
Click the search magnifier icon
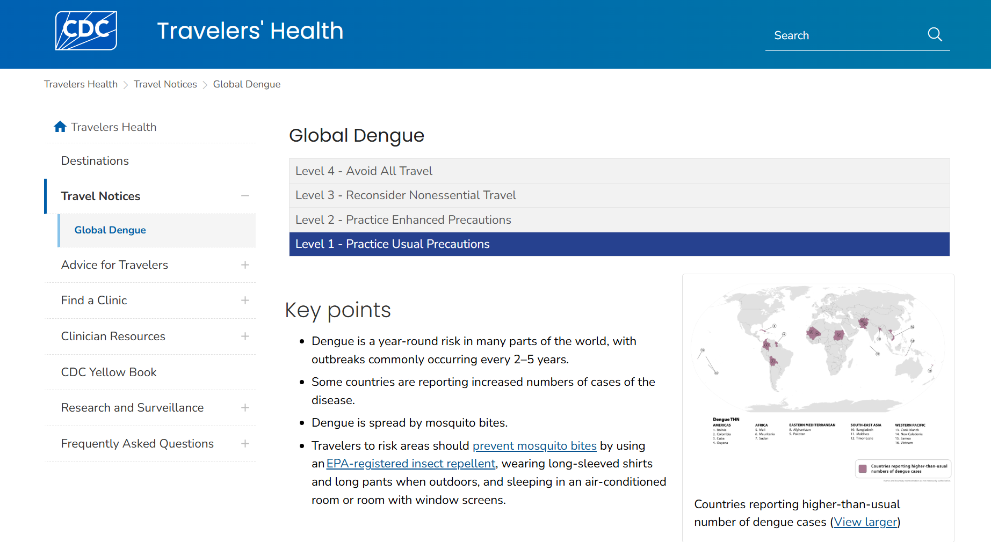[935, 35]
